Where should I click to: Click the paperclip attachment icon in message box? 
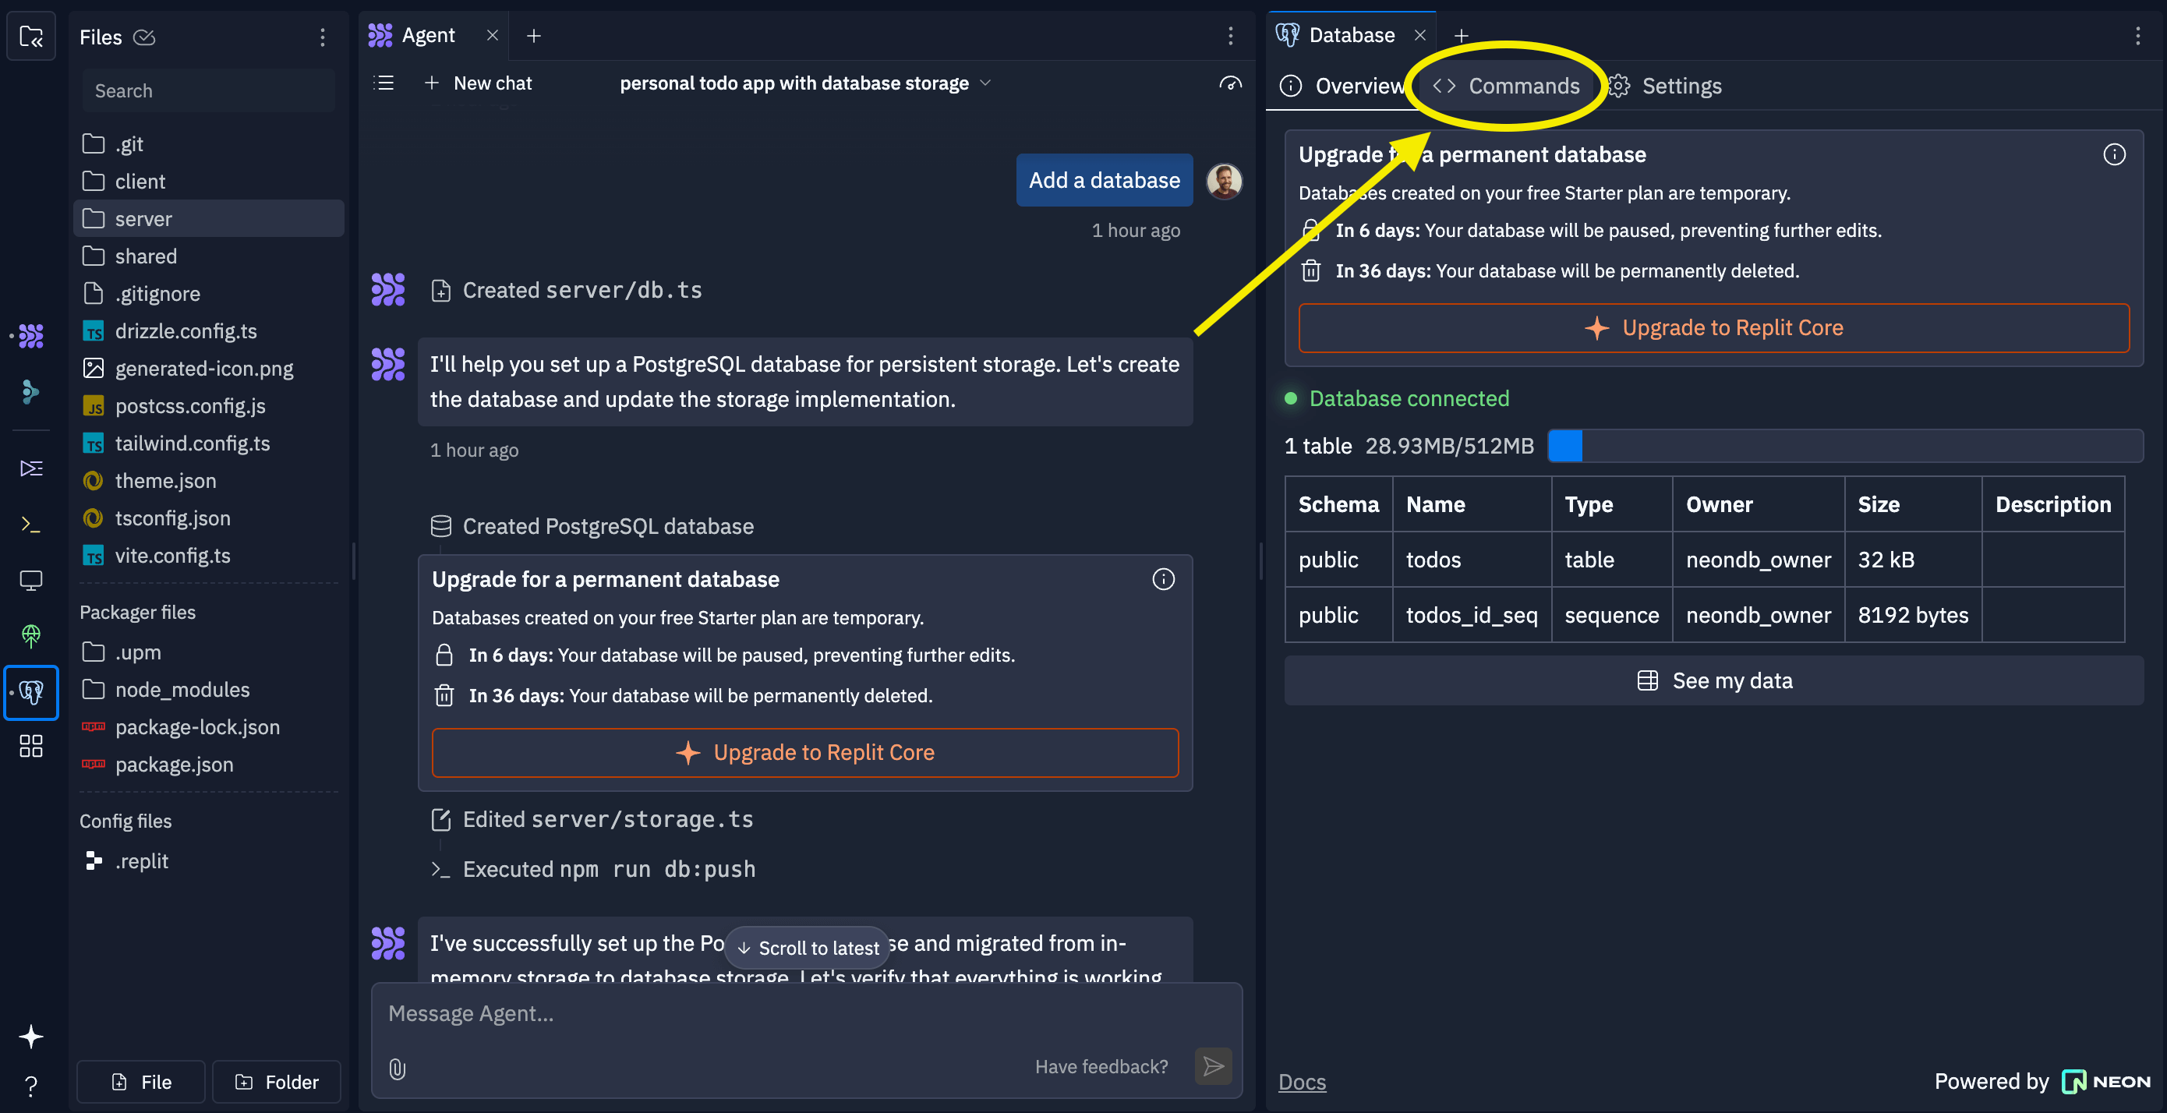tap(397, 1069)
